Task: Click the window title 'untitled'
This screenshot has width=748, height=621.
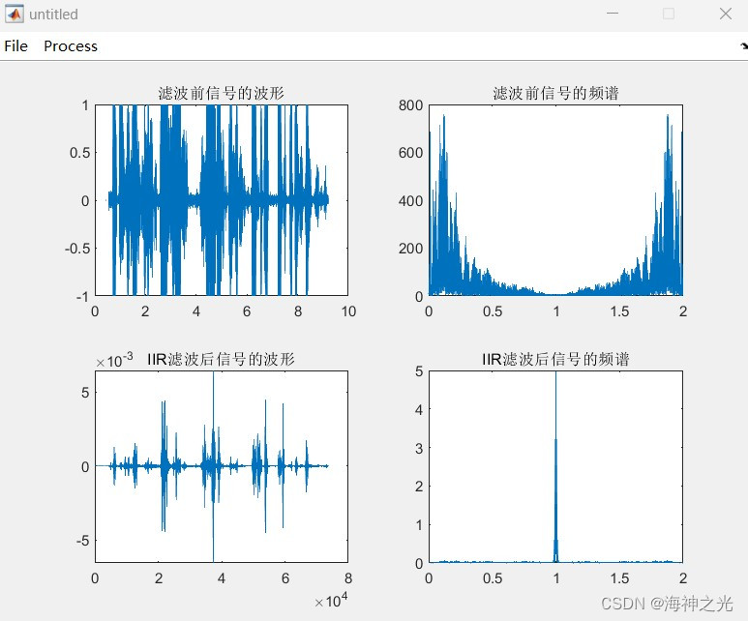Action: pos(53,15)
